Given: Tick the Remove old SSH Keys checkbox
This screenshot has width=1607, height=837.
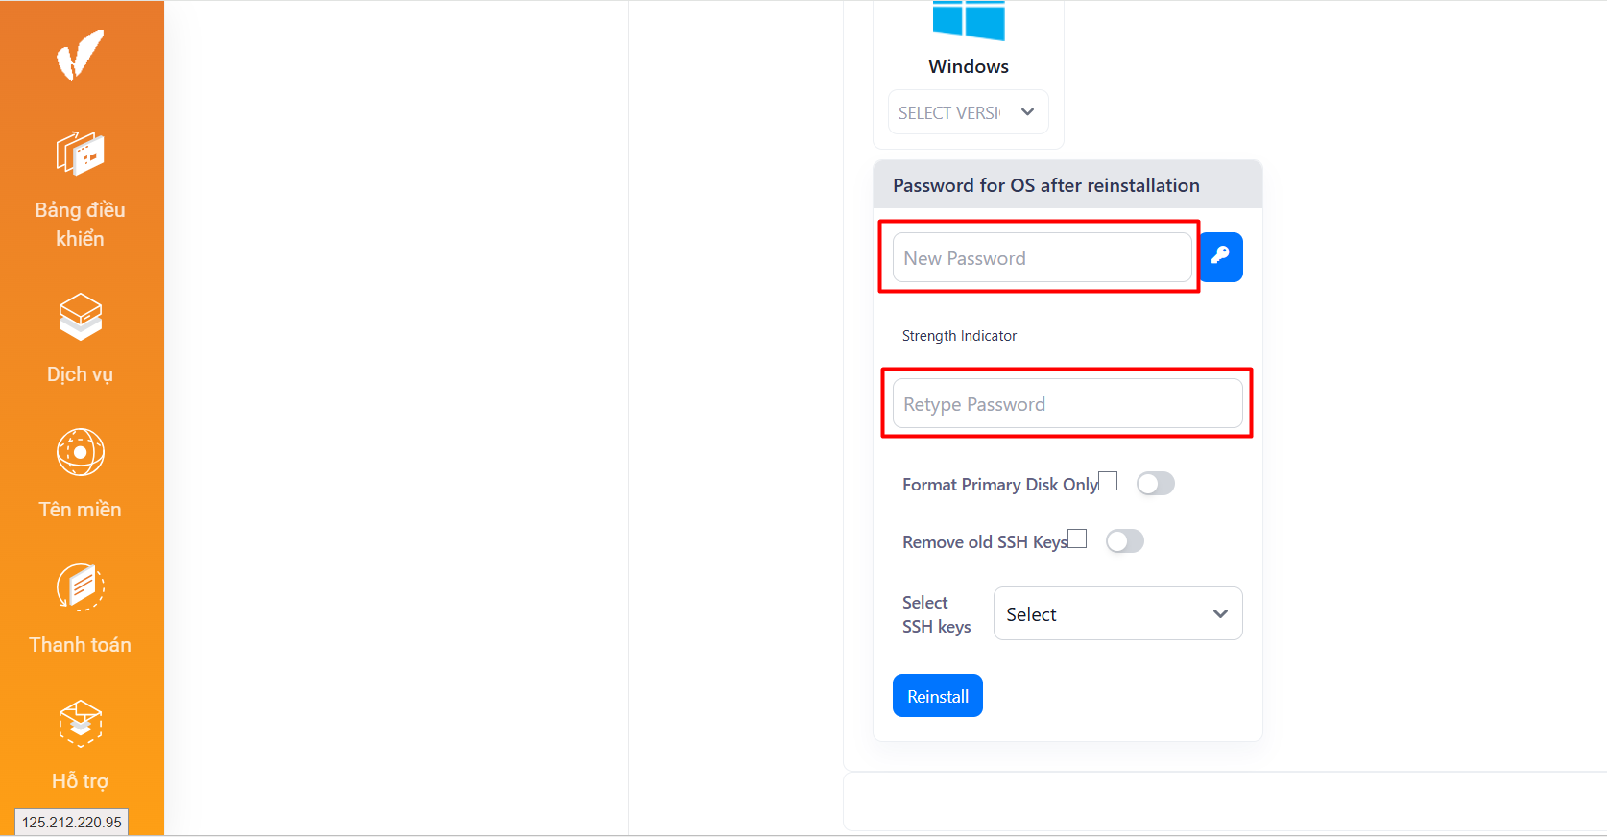Looking at the screenshot, I should (x=1077, y=538).
